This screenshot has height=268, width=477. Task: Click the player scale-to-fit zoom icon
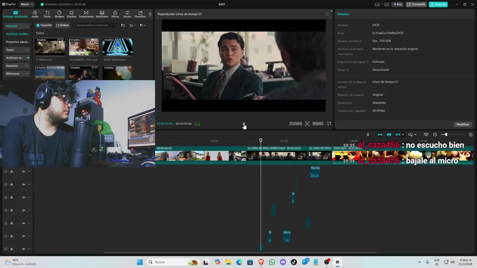(x=307, y=124)
